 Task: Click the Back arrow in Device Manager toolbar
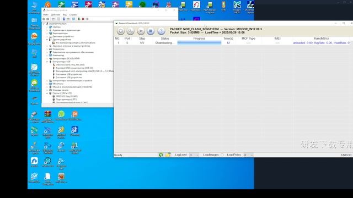(x=44, y=19)
